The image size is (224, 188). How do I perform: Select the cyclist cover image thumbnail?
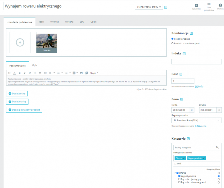point(46,42)
